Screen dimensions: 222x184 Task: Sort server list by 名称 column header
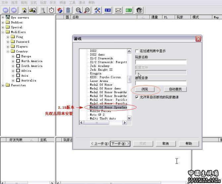pos(104,17)
